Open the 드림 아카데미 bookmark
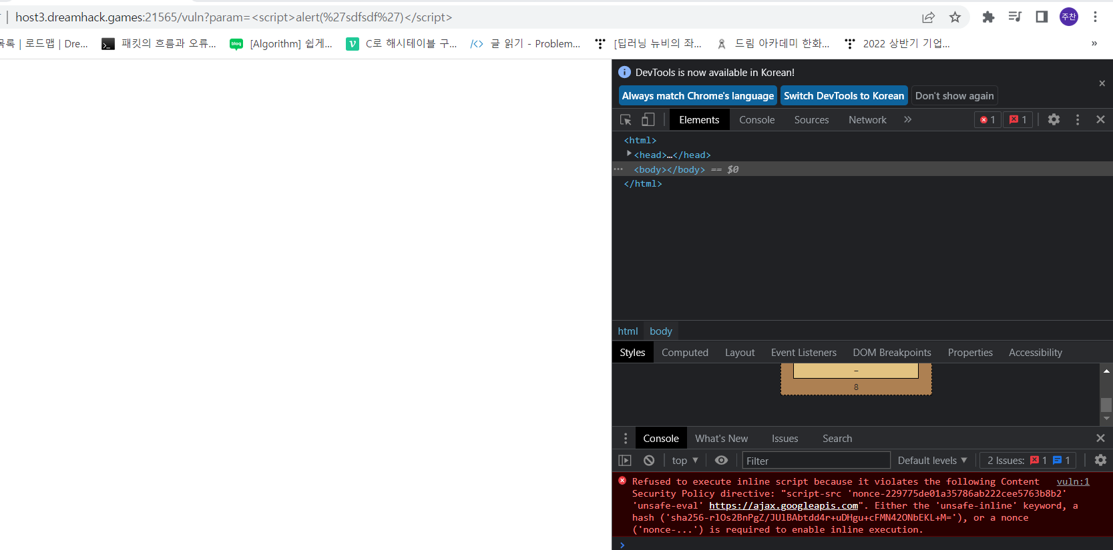 tap(772, 43)
